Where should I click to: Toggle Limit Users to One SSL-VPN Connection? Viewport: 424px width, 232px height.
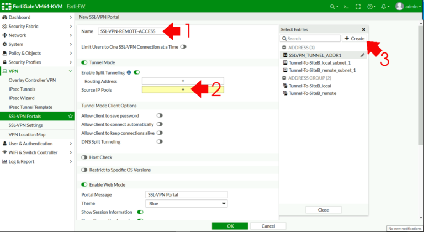(183, 46)
